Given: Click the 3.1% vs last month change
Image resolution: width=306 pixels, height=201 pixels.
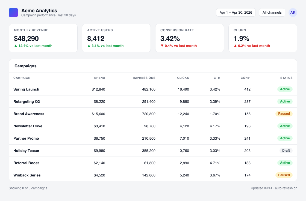Looking at the screenshot, I should pyautogui.click(x=105, y=46).
